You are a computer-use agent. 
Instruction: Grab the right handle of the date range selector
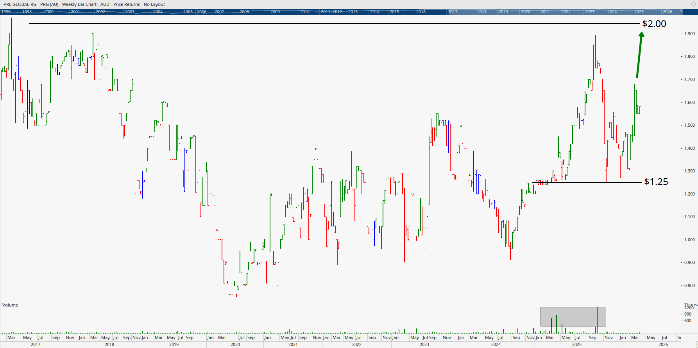tap(681, 12)
